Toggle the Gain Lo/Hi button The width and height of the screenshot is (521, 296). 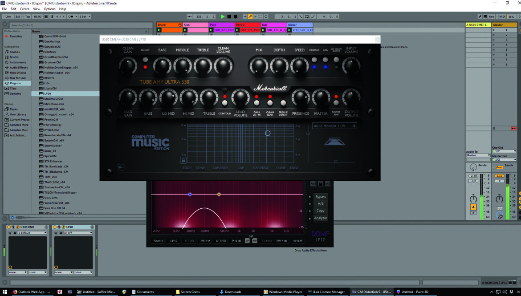pos(256,103)
